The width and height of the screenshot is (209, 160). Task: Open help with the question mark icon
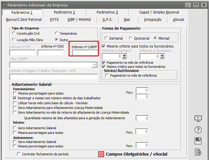(x=198, y=130)
